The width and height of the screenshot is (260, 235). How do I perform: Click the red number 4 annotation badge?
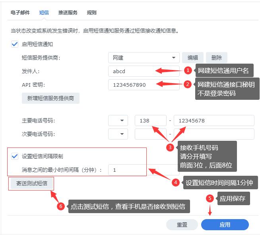[175, 183]
